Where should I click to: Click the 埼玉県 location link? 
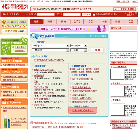pos(89,69)
